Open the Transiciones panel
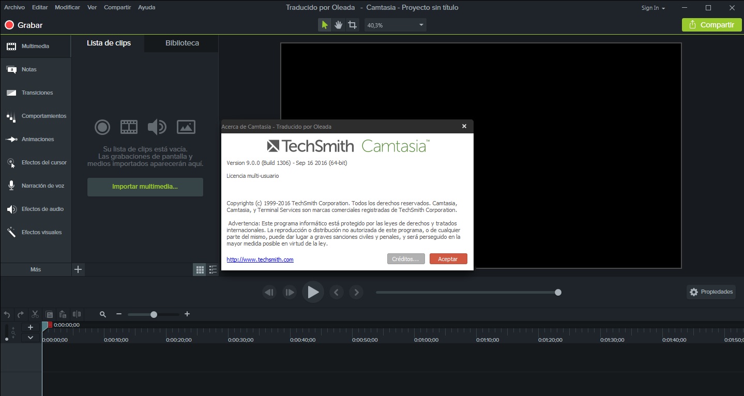744x396 pixels. tap(36, 93)
